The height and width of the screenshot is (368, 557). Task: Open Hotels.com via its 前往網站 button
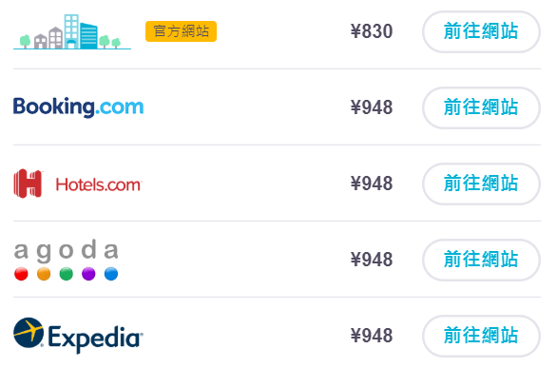click(481, 184)
